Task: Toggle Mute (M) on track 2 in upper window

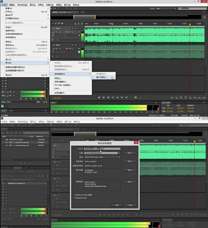Action: tap(72, 45)
